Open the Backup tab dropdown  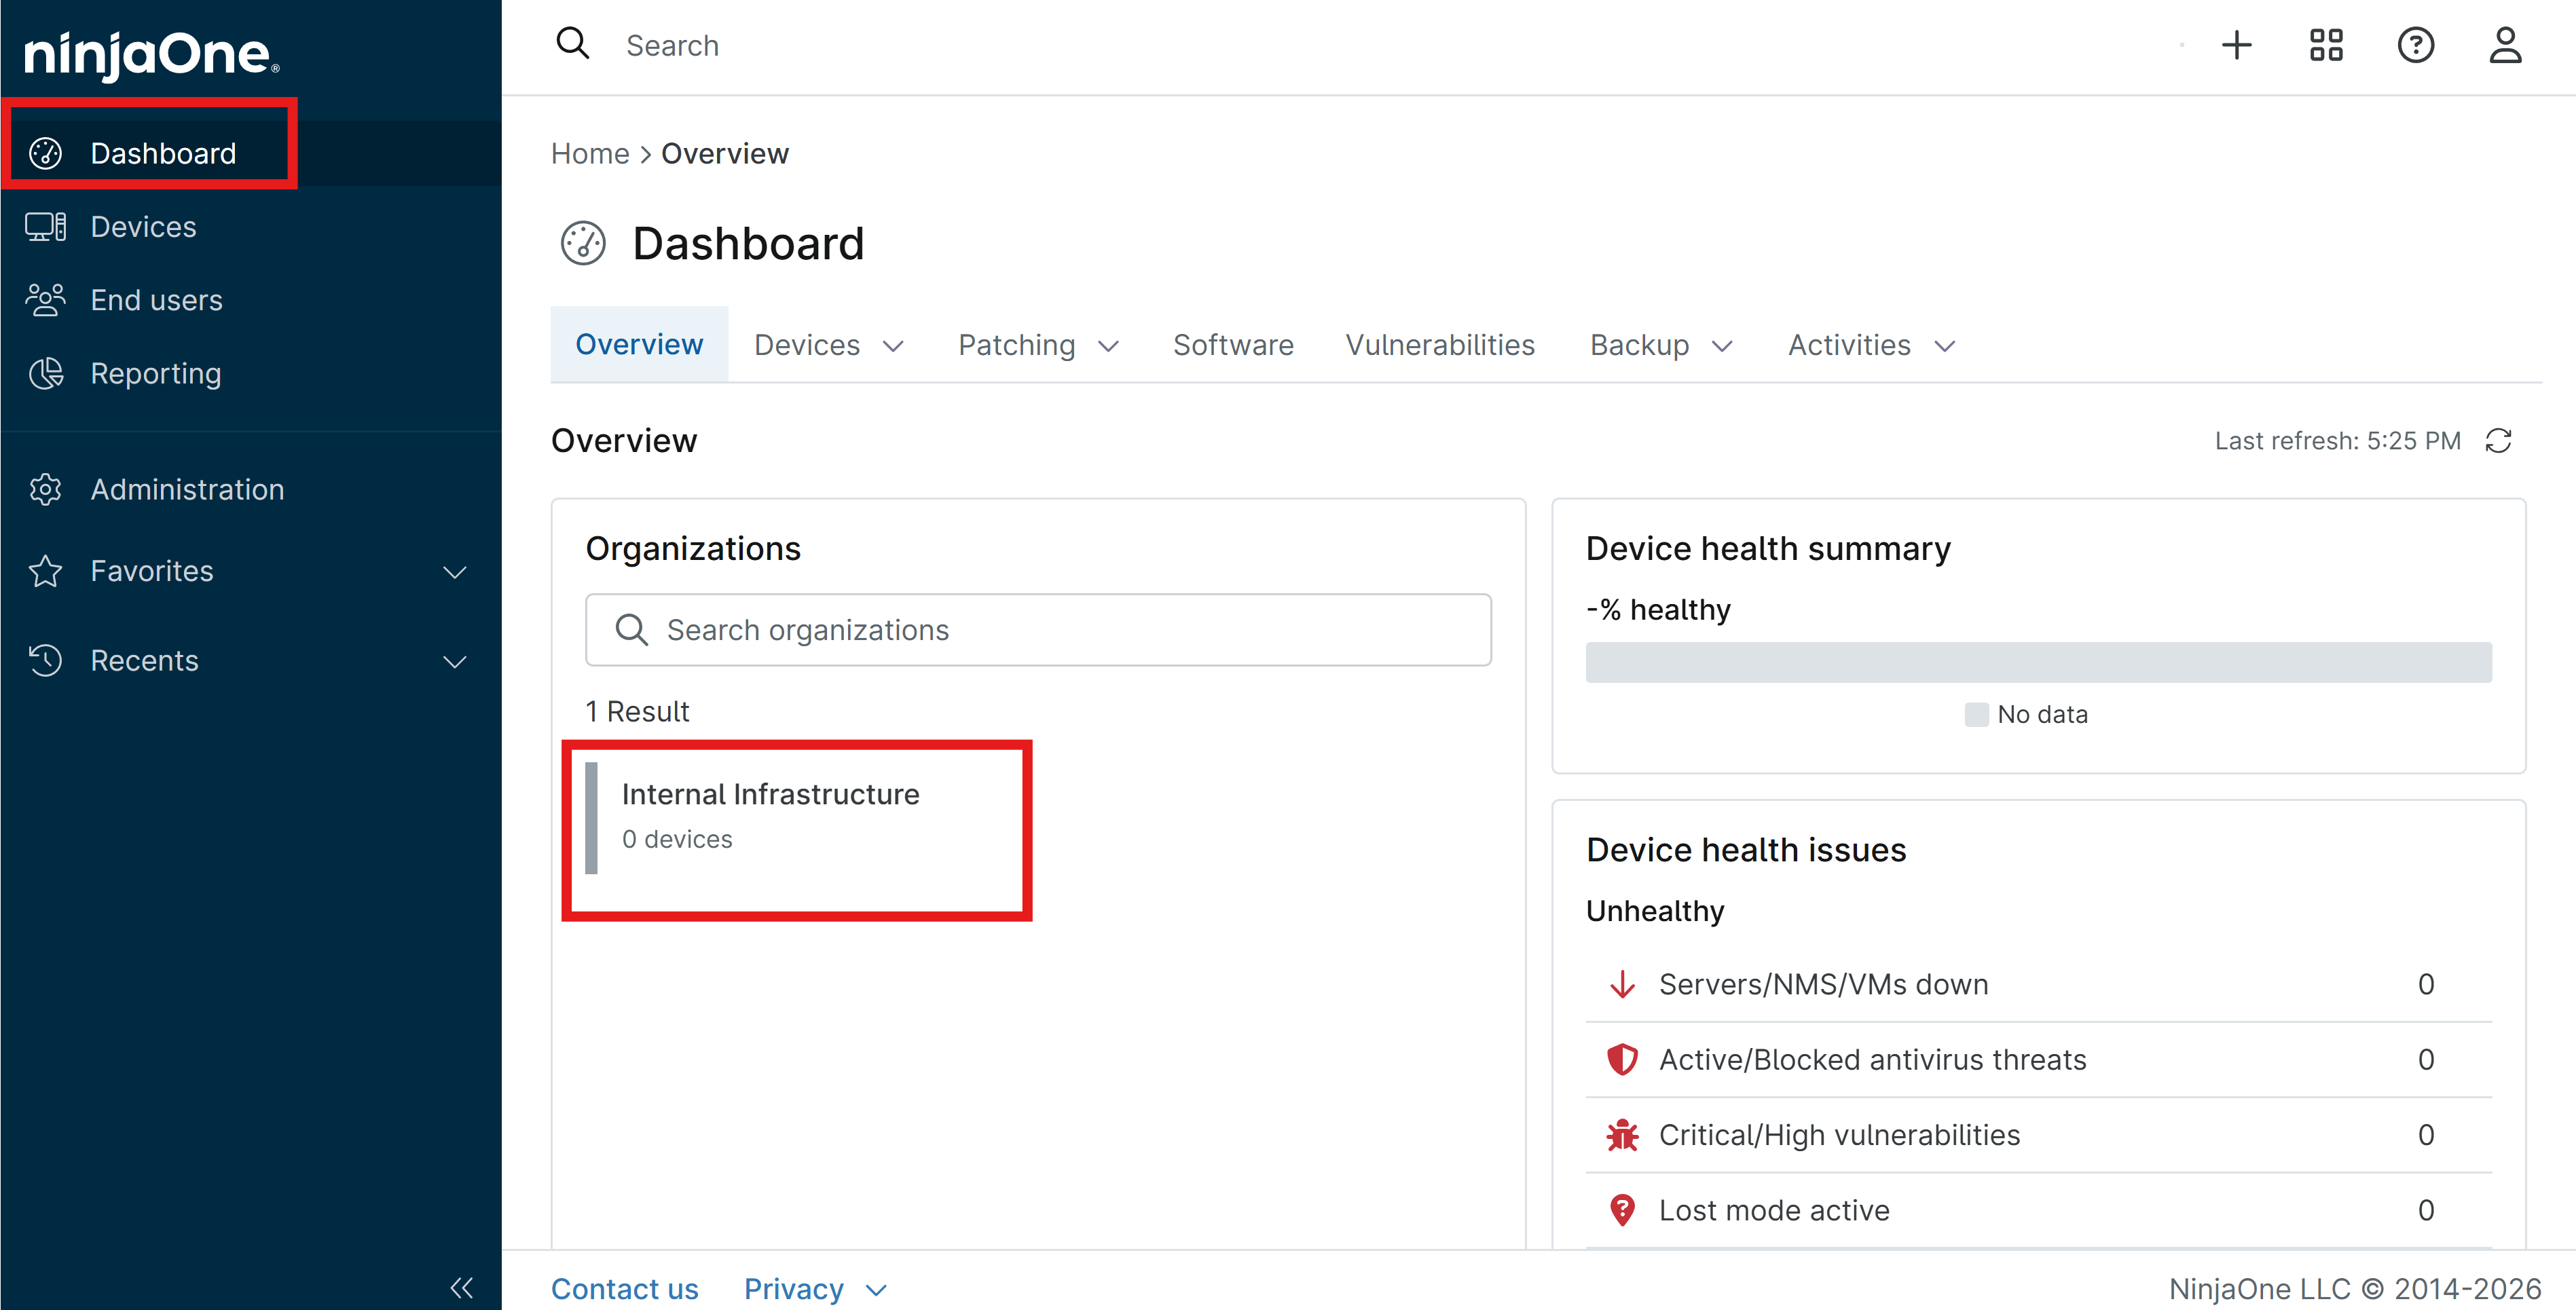tap(1662, 345)
